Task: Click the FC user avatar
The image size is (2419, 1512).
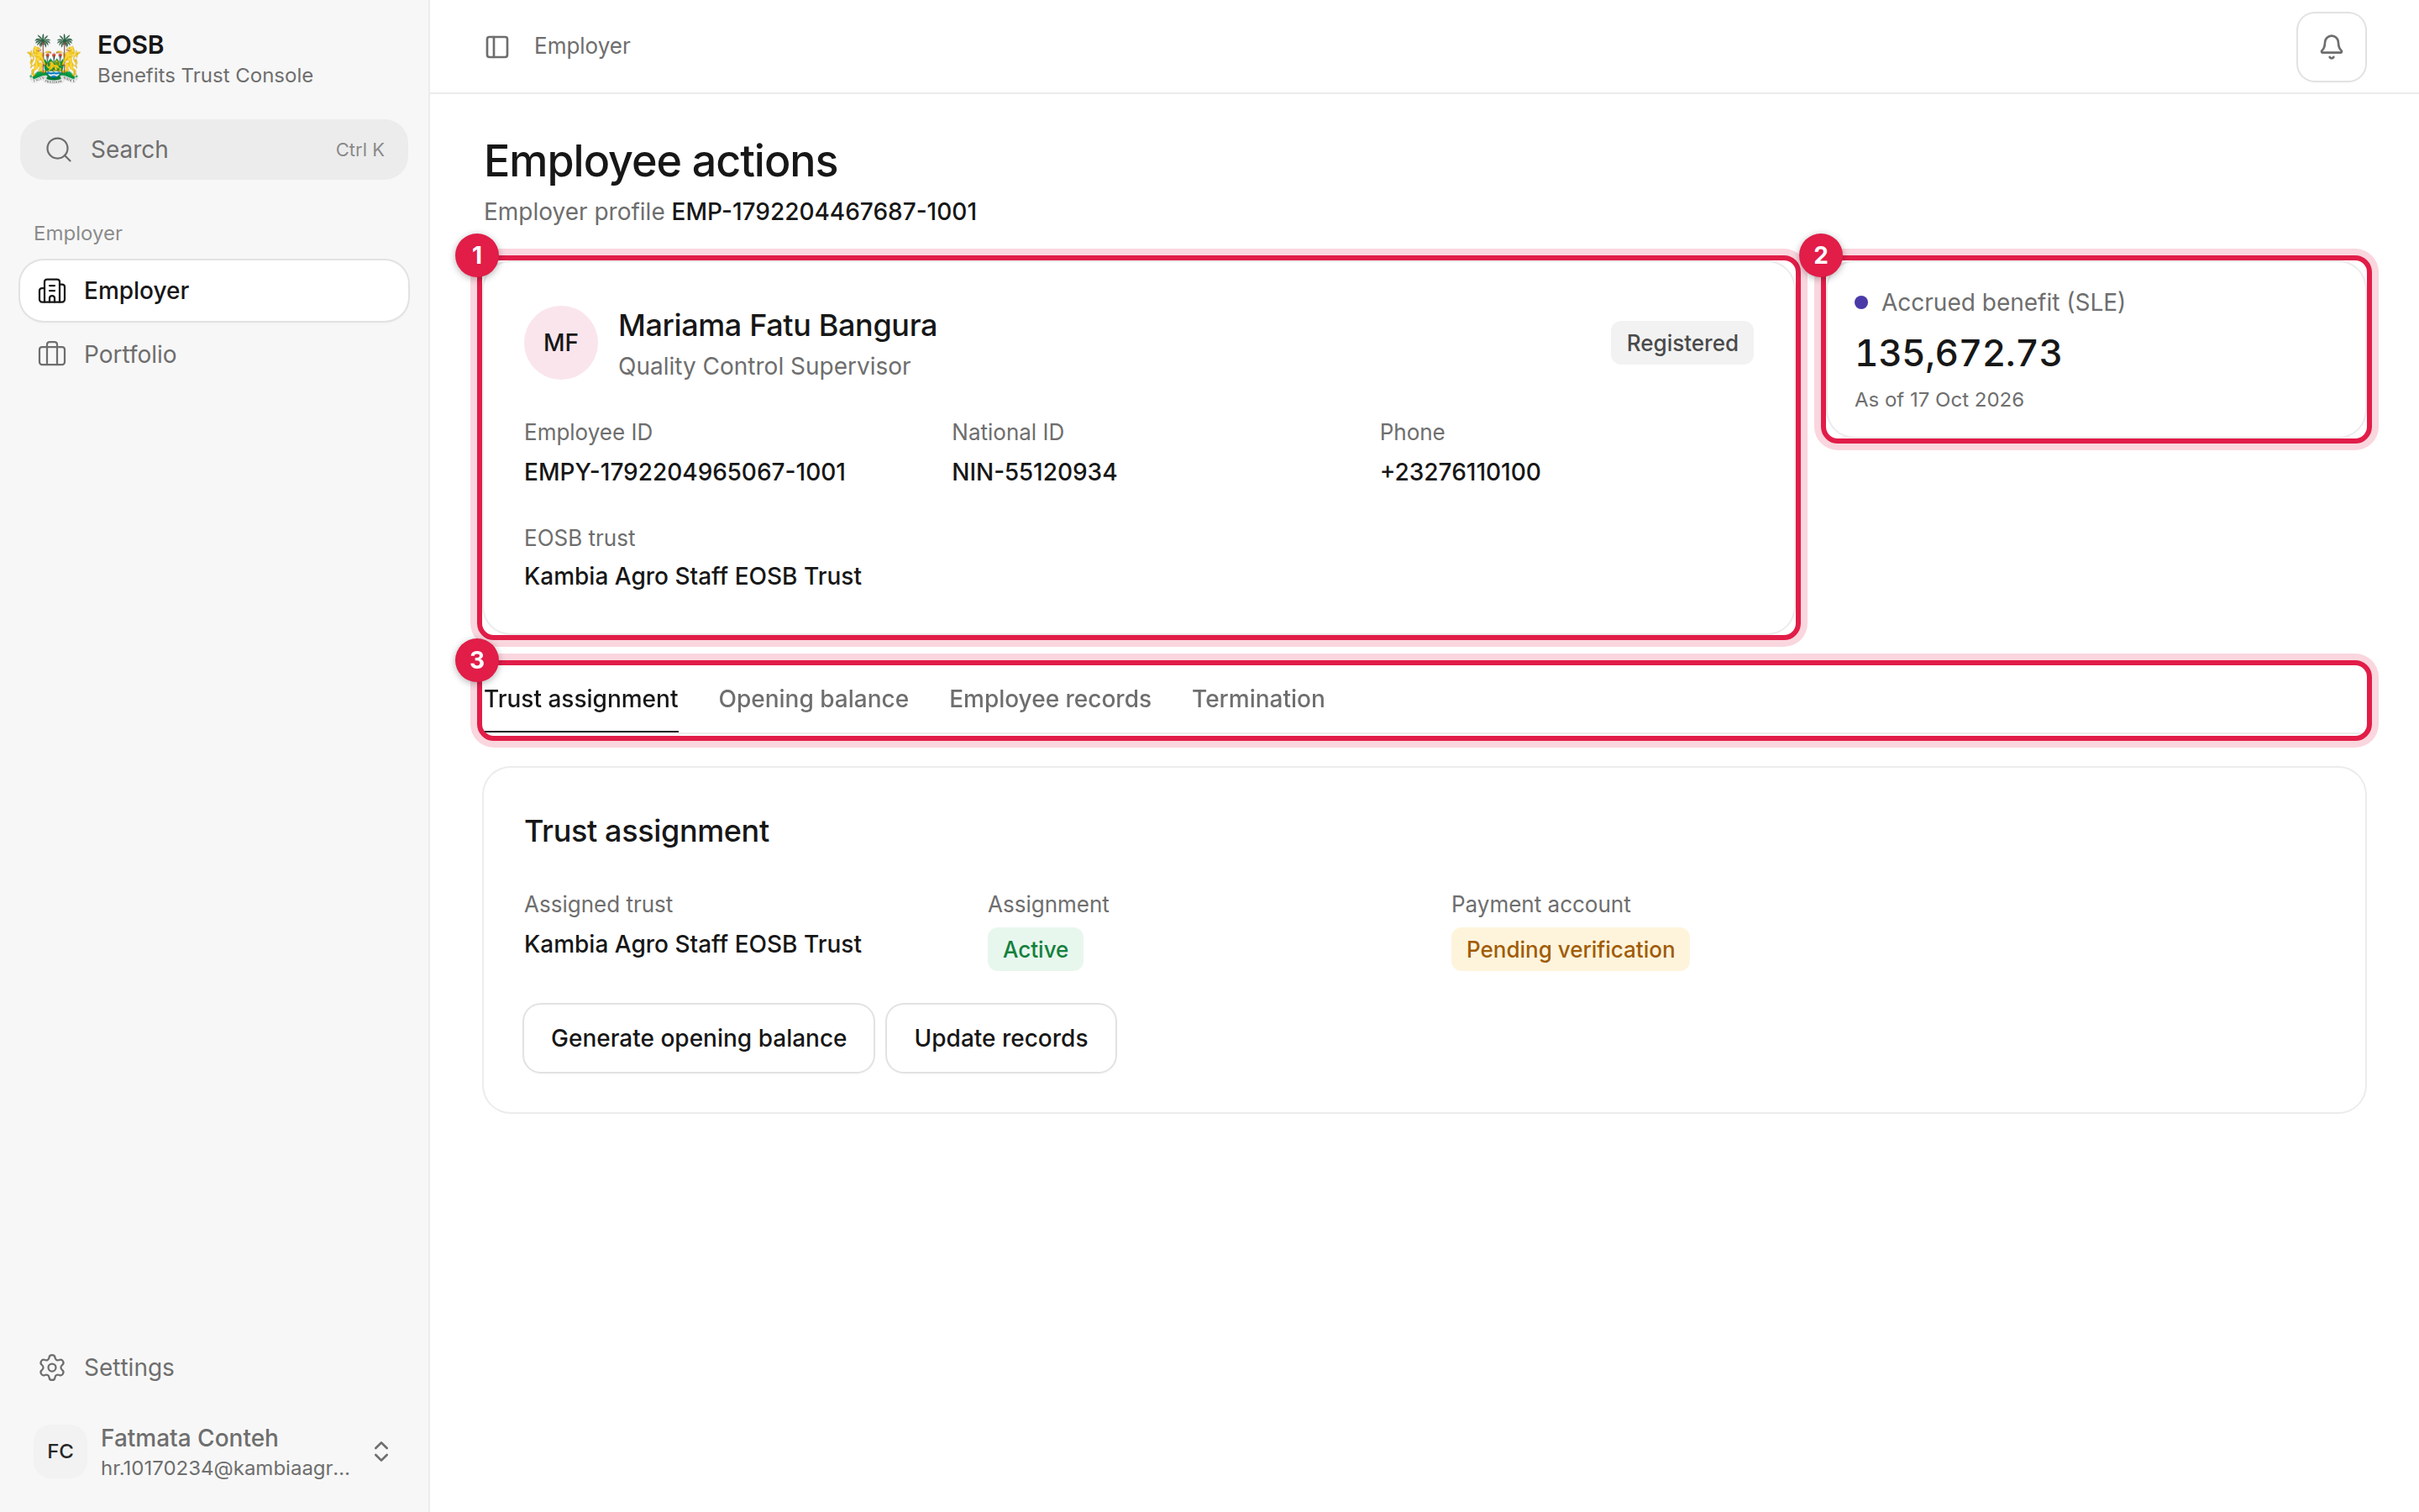Action: [x=60, y=1451]
